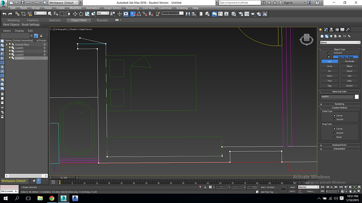Click the Helix shape button
This screenshot has width=362, height=203.
click(349, 81)
